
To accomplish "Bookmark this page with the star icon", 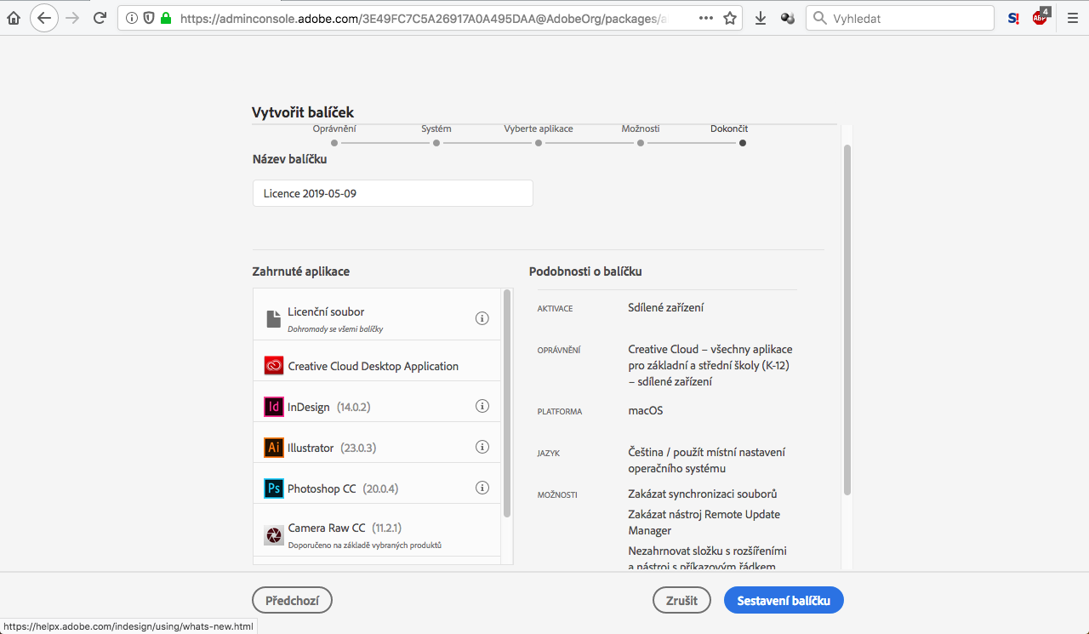I will tap(730, 18).
